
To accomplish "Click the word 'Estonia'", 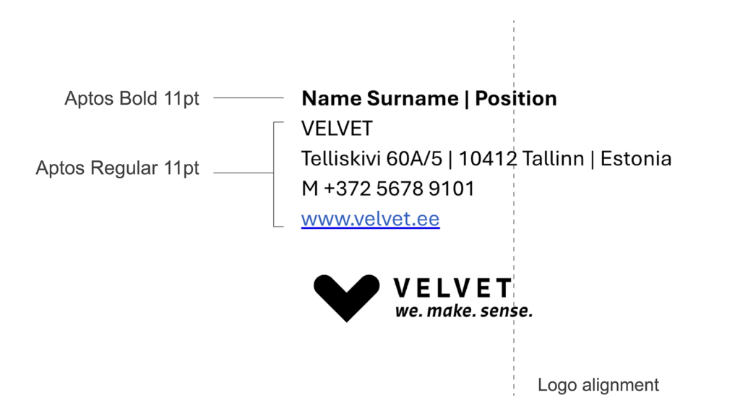I will pyautogui.click(x=636, y=159).
